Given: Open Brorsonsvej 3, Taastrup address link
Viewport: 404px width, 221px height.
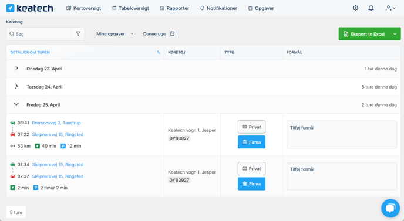Looking at the screenshot, I should tap(56, 123).
